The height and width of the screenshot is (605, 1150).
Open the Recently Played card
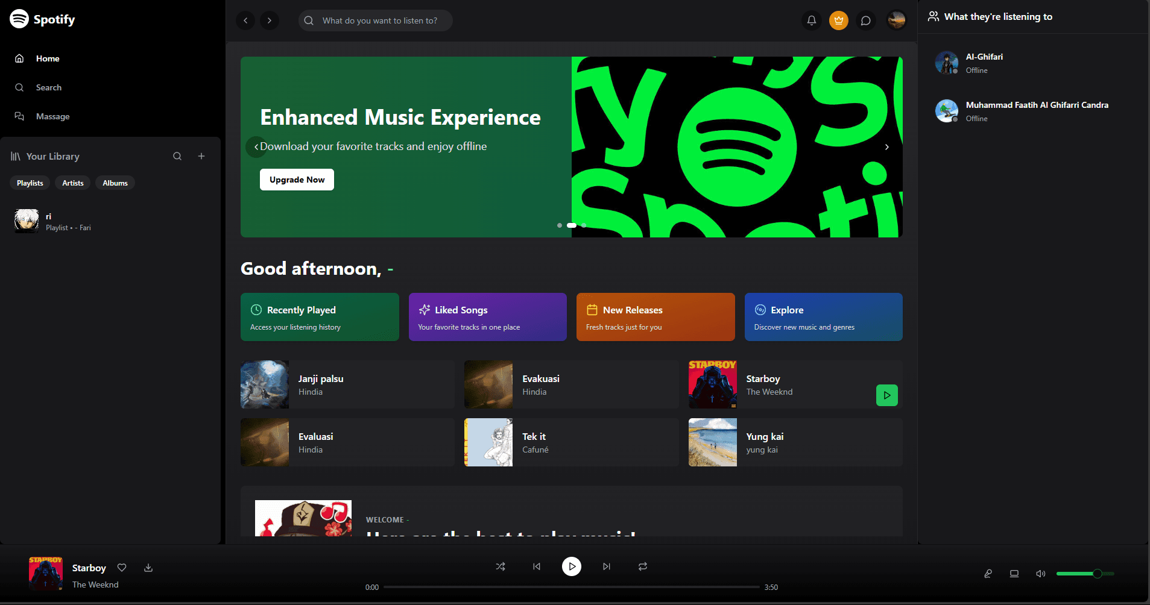(x=320, y=317)
